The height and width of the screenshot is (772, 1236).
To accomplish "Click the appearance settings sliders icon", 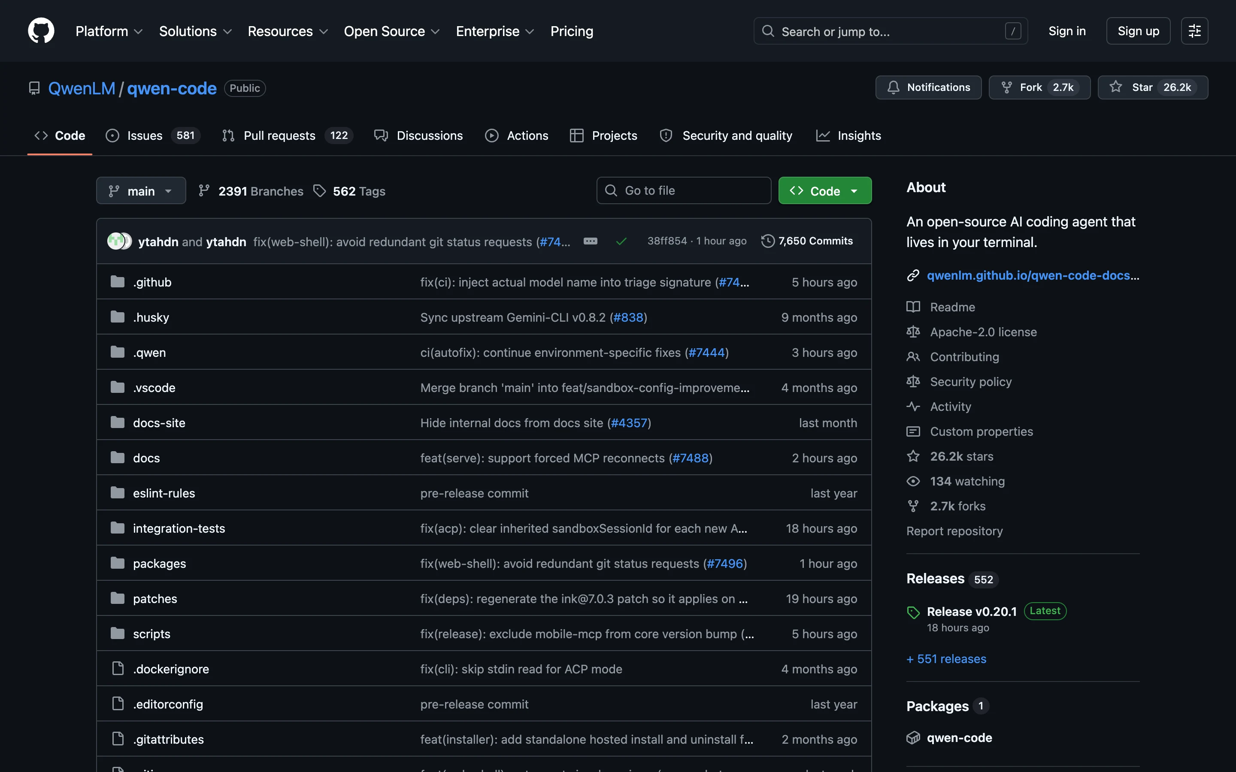I will [1194, 31].
